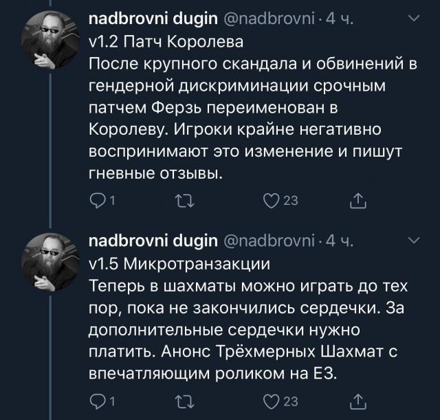The image size is (440, 420).
Task: Share the v1.5 Микротранзакции tweet
Action: point(357,399)
